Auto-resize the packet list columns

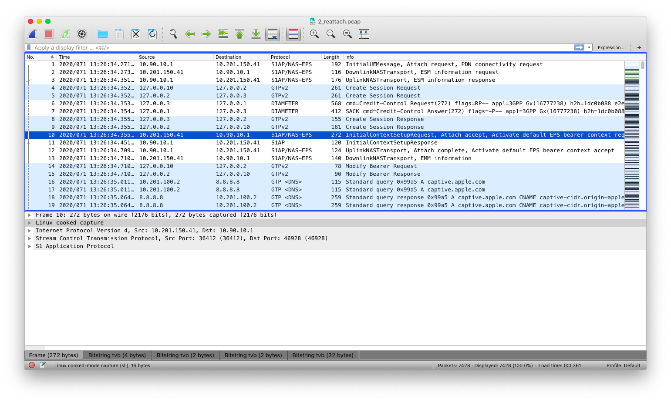click(x=364, y=33)
